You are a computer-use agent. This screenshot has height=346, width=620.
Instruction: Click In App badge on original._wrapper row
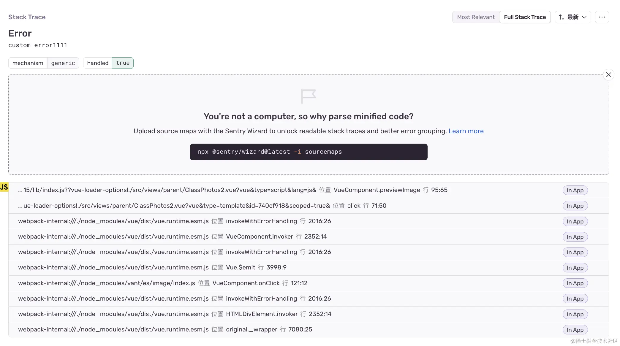click(575, 330)
